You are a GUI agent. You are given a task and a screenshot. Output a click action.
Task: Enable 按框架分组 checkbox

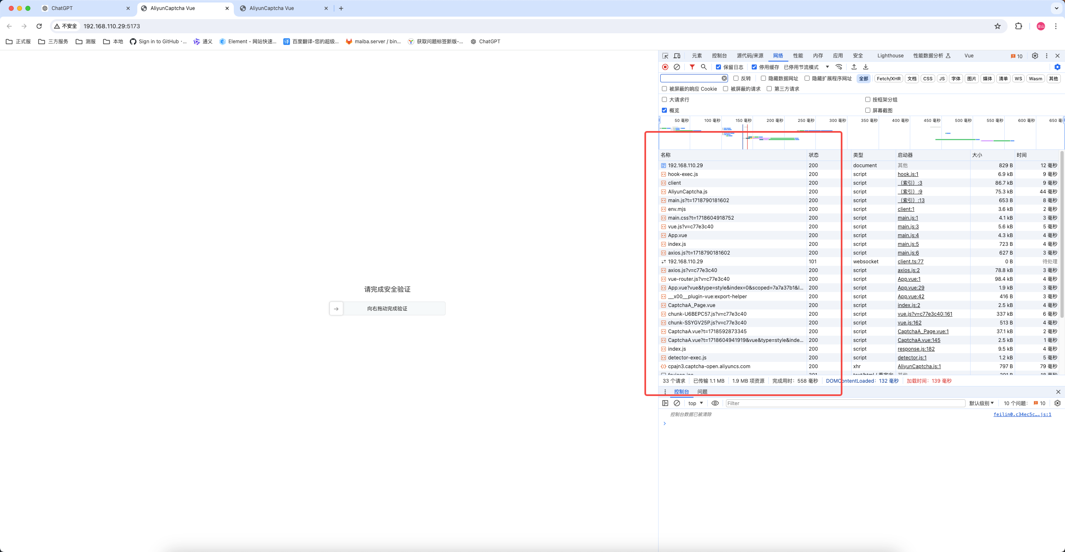coord(868,99)
